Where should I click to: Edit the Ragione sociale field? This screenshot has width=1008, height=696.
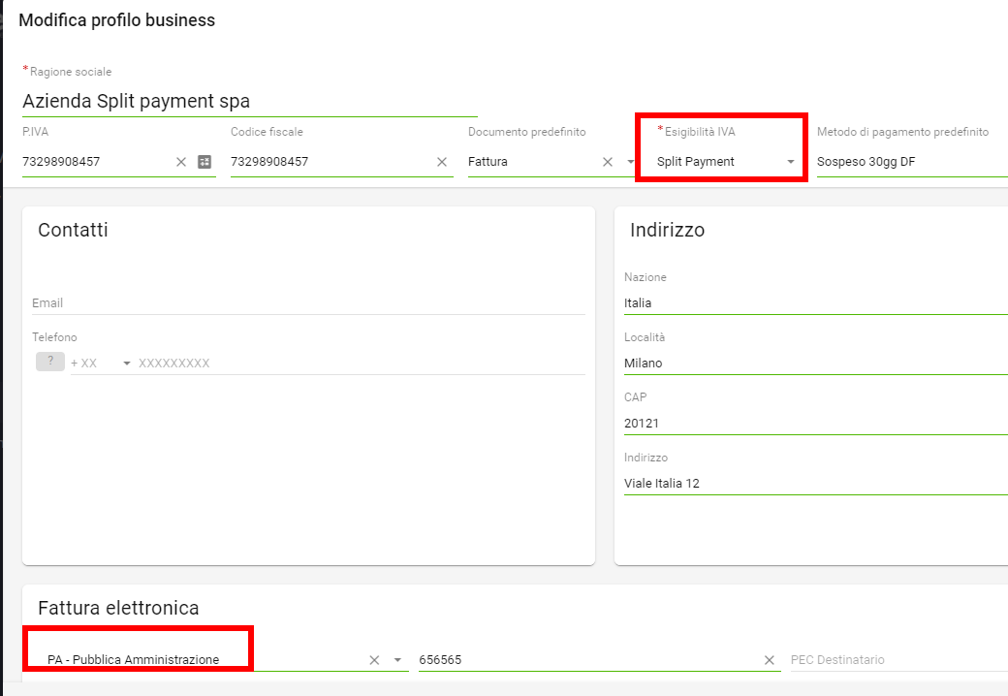[x=249, y=102]
